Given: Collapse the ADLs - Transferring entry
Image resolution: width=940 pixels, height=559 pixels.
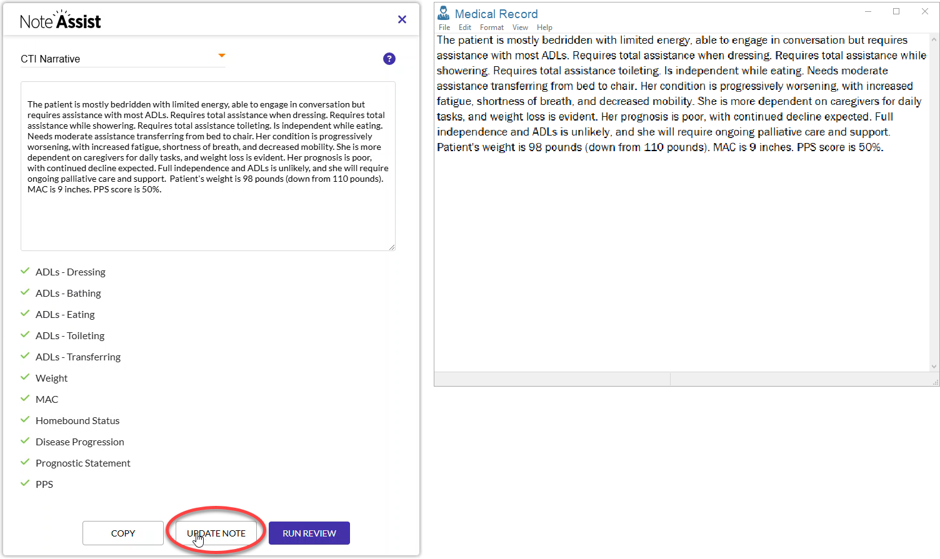Looking at the screenshot, I should click(77, 357).
